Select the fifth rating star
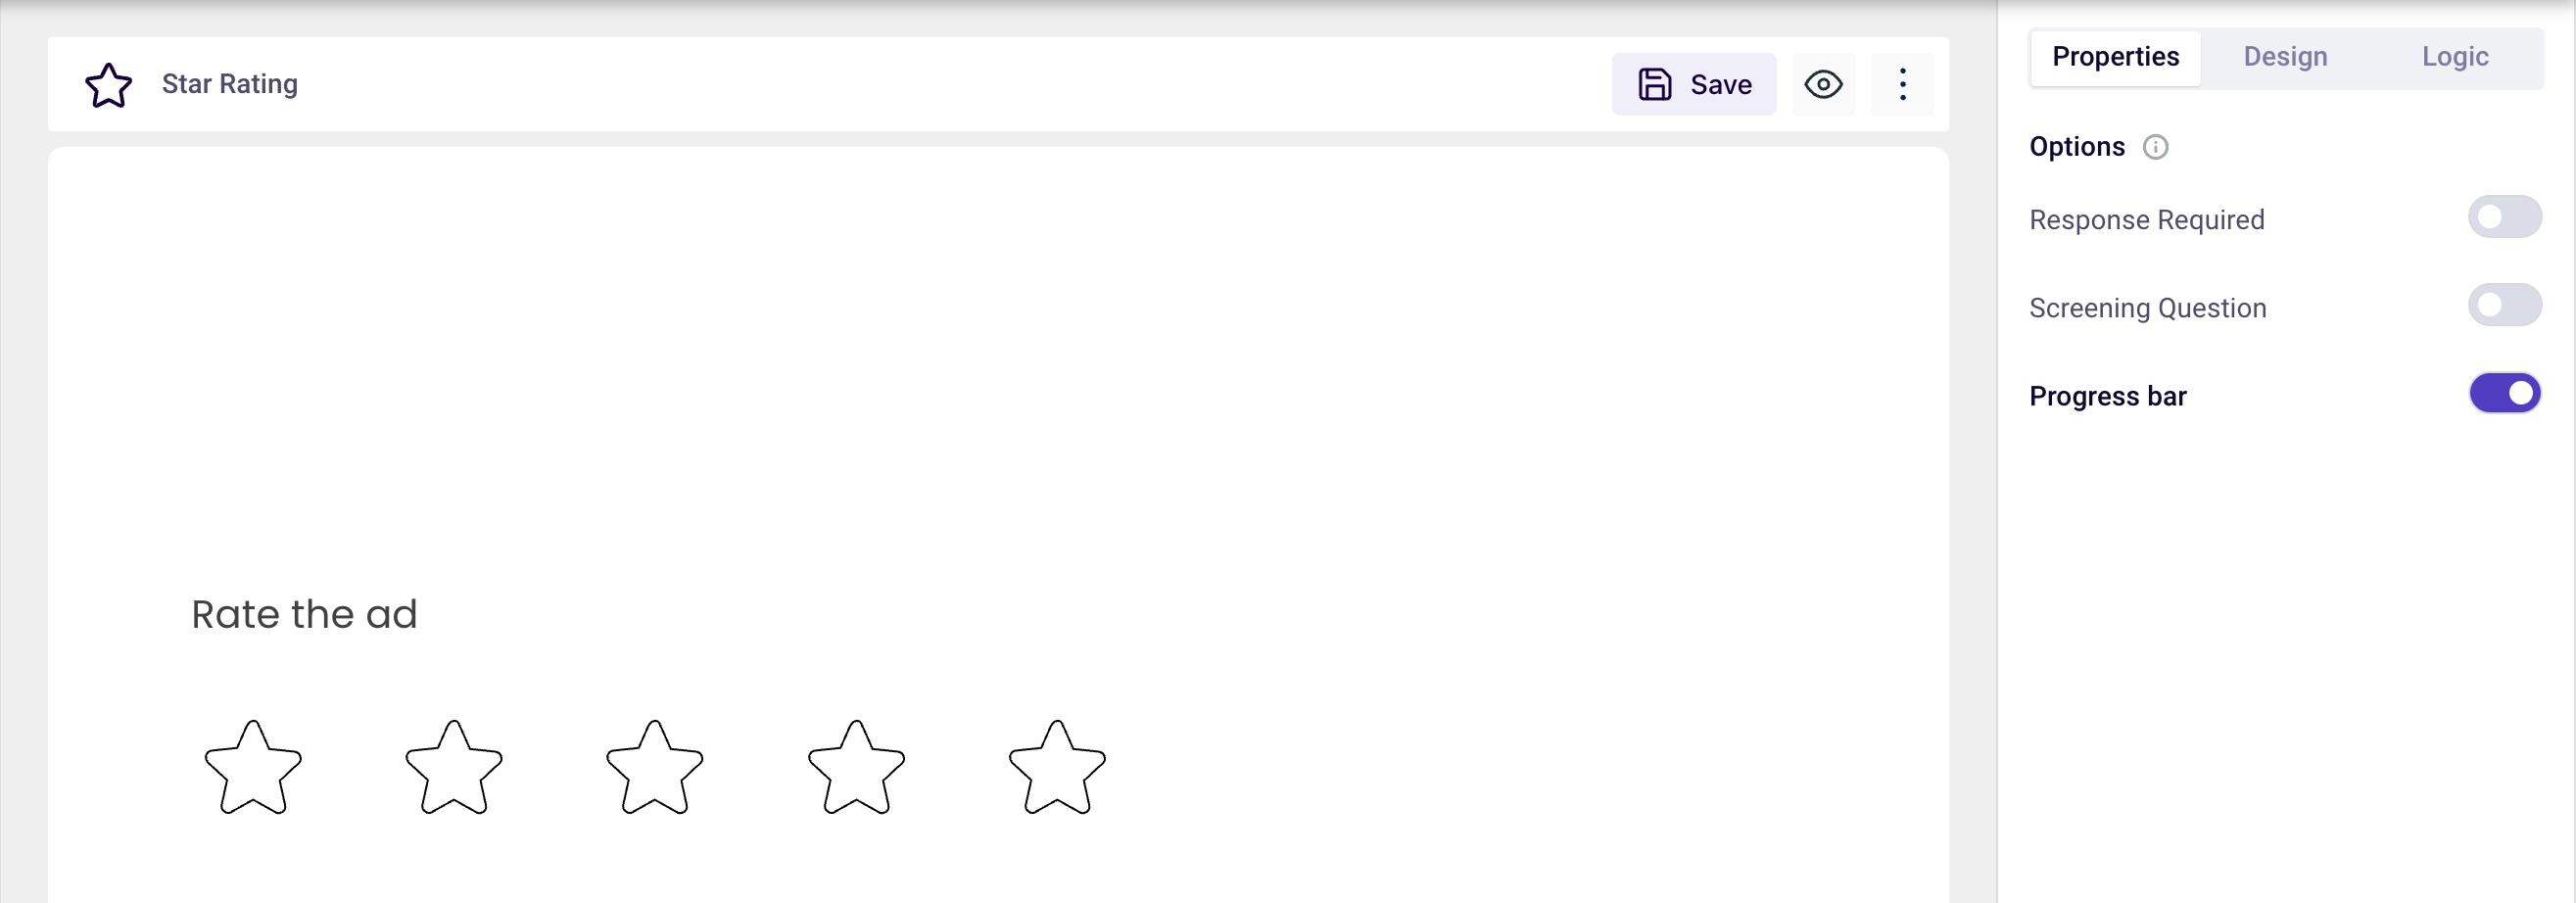2576x903 pixels. [1057, 768]
